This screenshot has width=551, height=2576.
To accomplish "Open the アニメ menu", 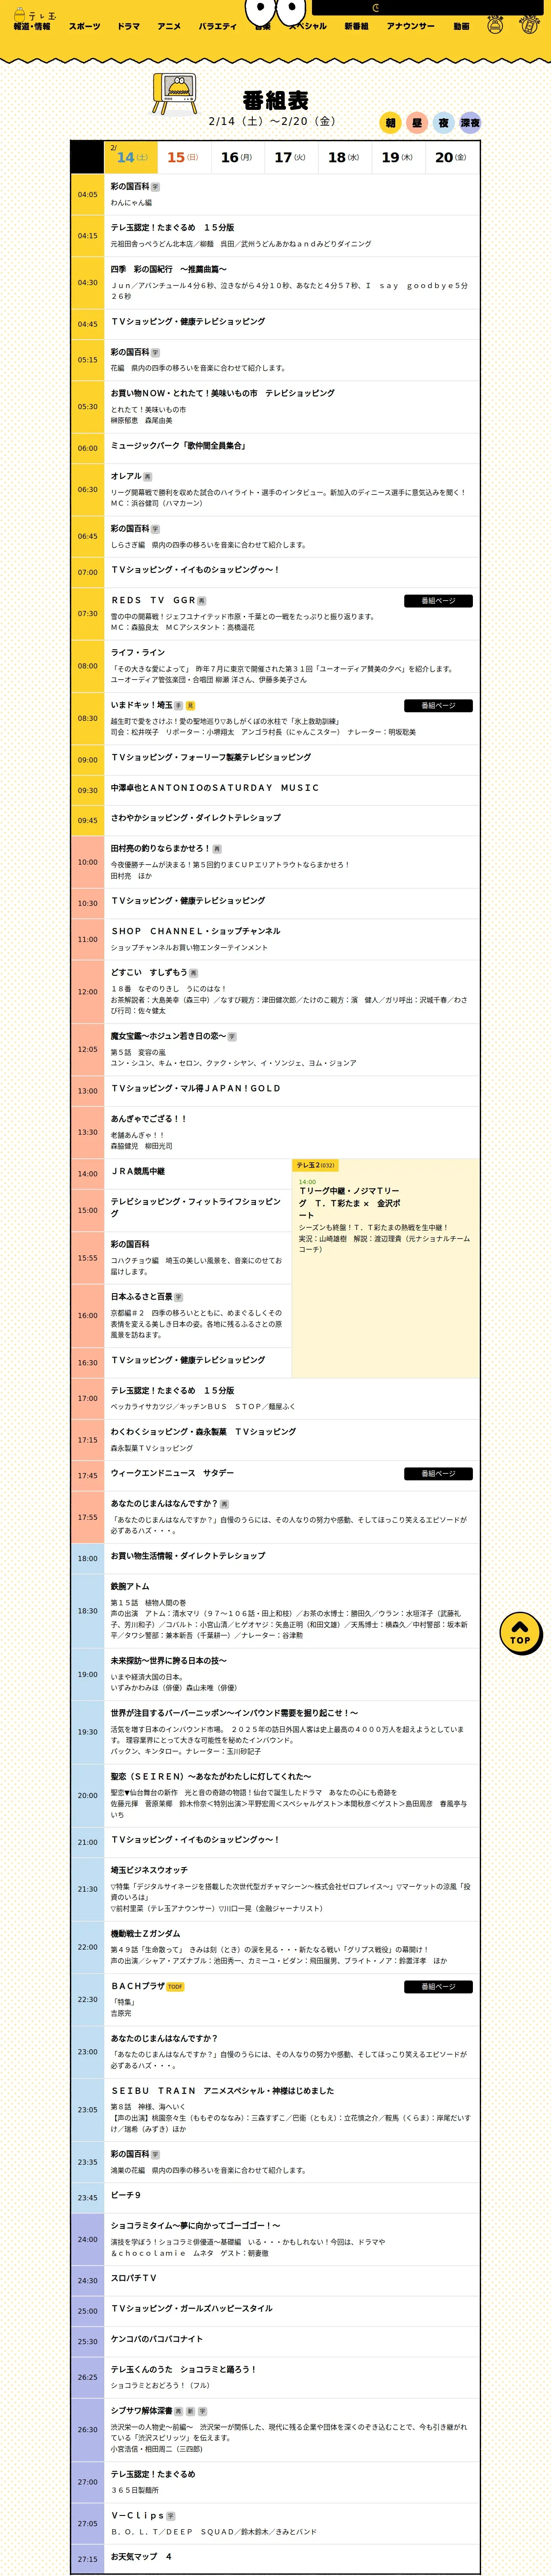I will pos(169,27).
